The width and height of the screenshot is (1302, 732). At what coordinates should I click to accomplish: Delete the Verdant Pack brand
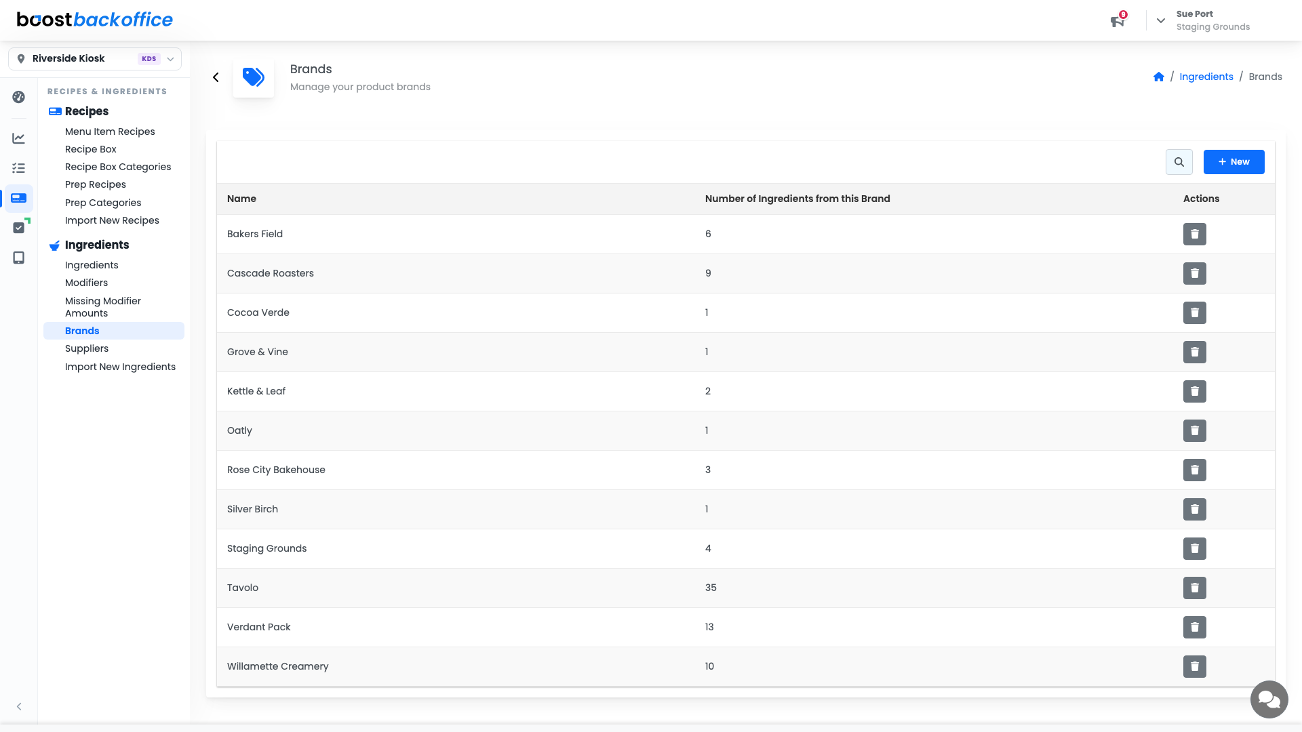(1195, 628)
